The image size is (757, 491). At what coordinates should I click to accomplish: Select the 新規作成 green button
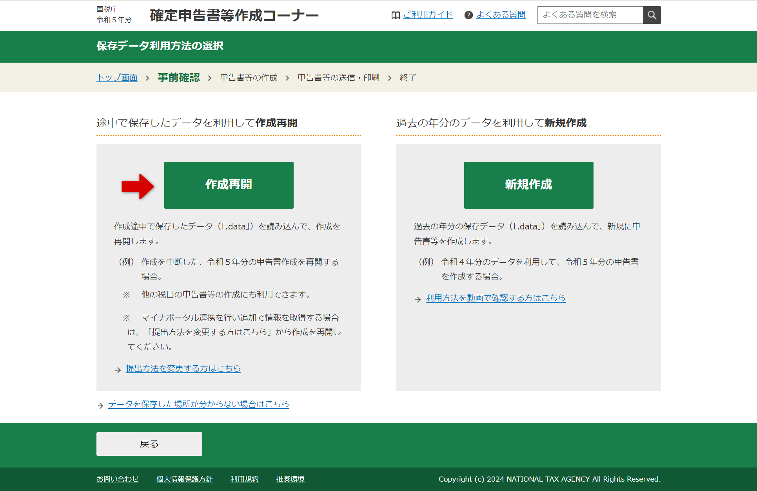click(528, 185)
